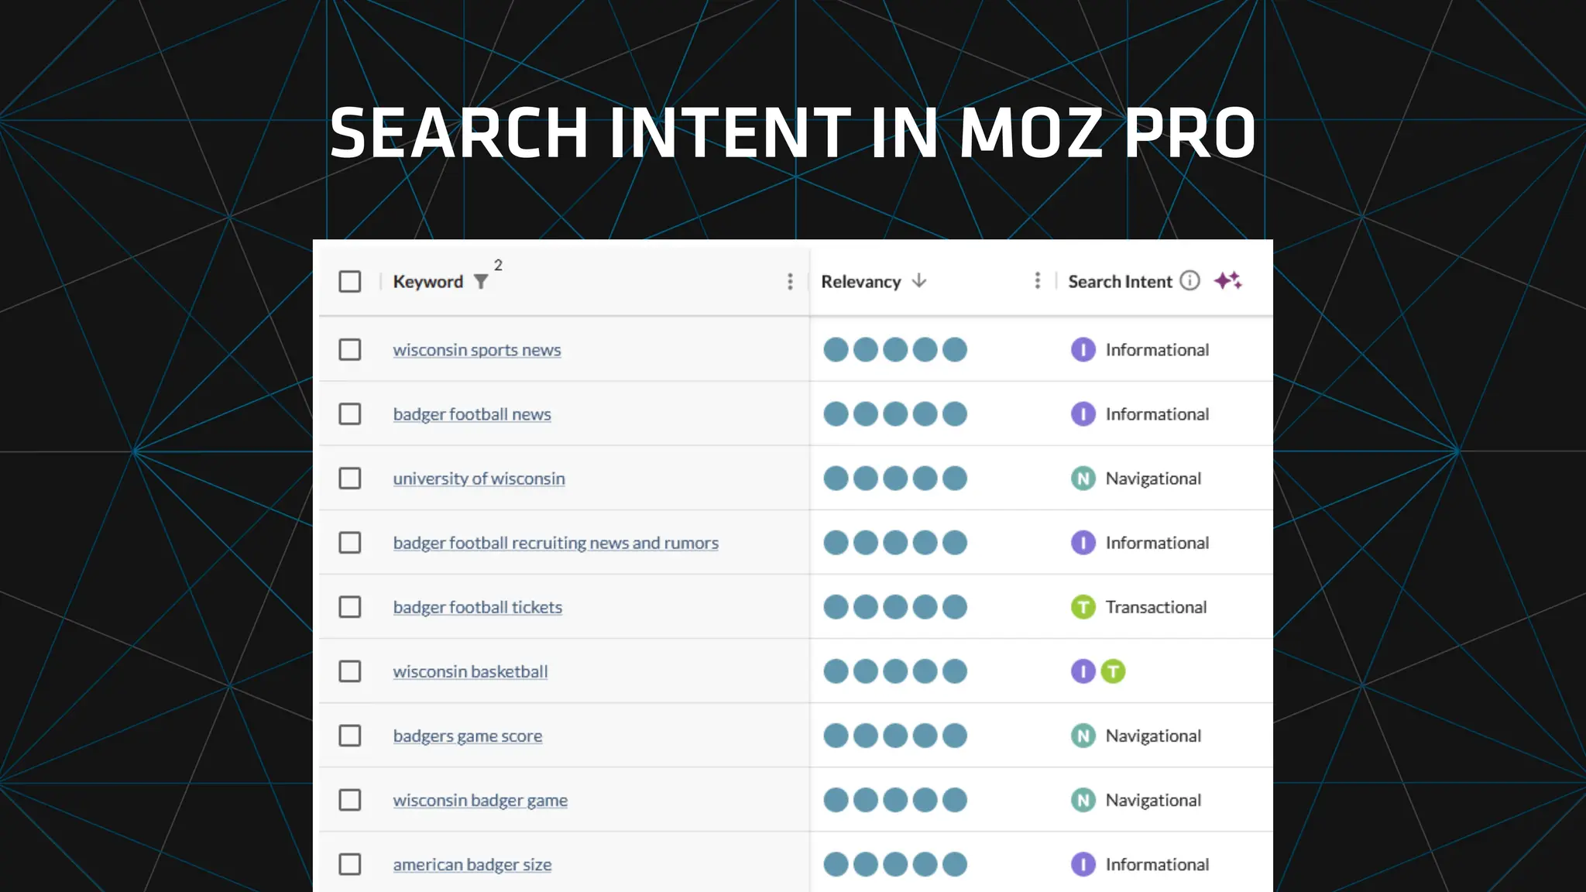The width and height of the screenshot is (1586, 892).
Task: Open Keyword column options menu
Action: tap(790, 281)
